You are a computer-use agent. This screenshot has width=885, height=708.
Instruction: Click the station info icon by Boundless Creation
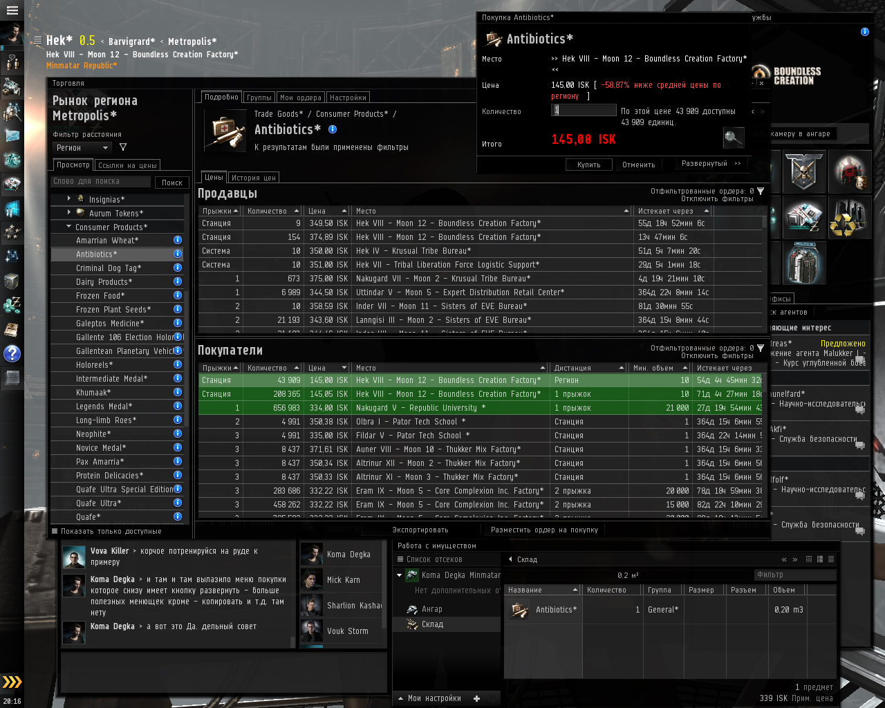click(864, 32)
